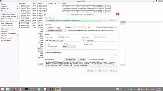This screenshot has width=163, height=91.
Task: Switch to the AAC audio tab
Action: 84,41
